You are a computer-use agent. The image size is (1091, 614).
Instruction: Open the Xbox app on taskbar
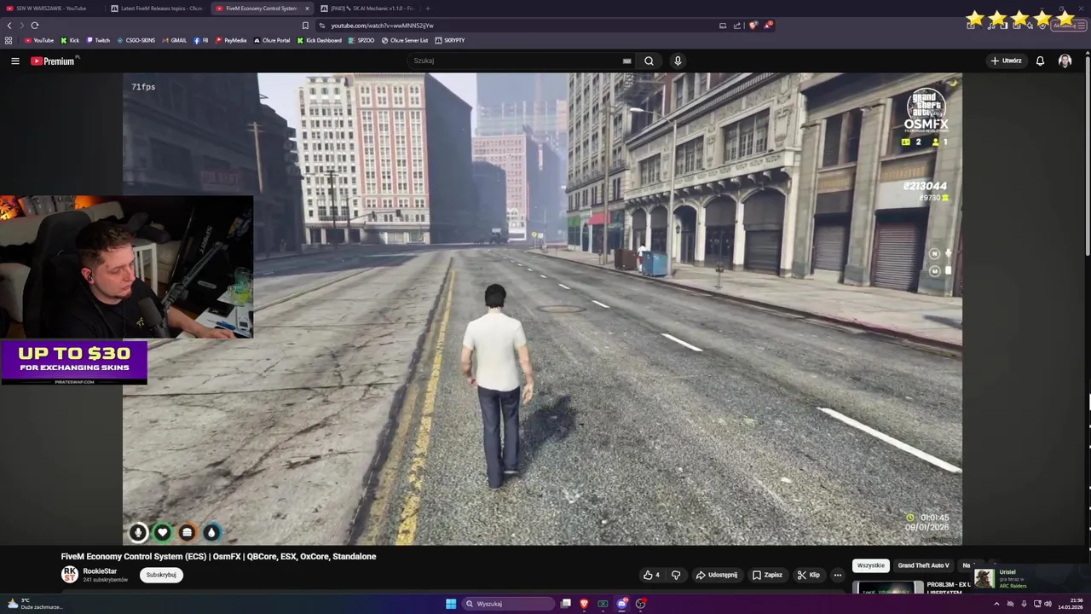(603, 604)
